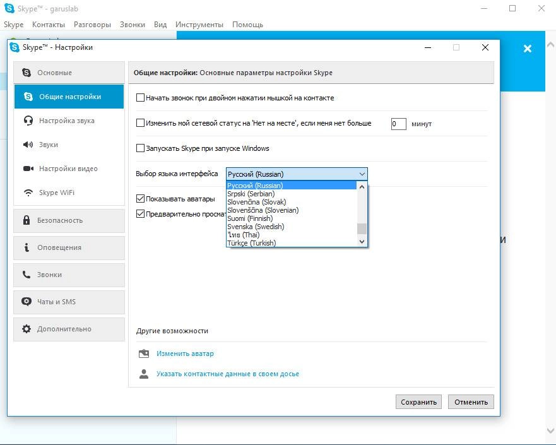Open the Оповещения settings section
This screenshot has width=556, height=445.
point(69,247)
